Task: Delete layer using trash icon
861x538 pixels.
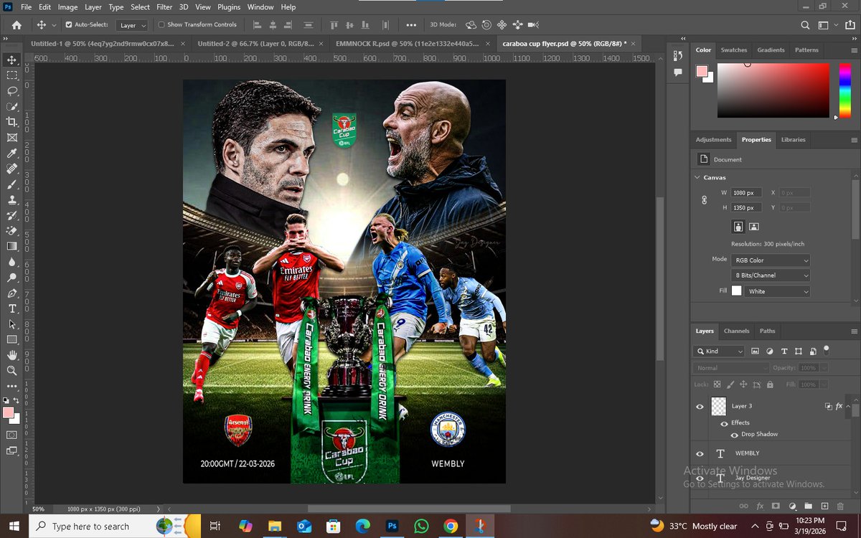Action: tap(842, 506)
